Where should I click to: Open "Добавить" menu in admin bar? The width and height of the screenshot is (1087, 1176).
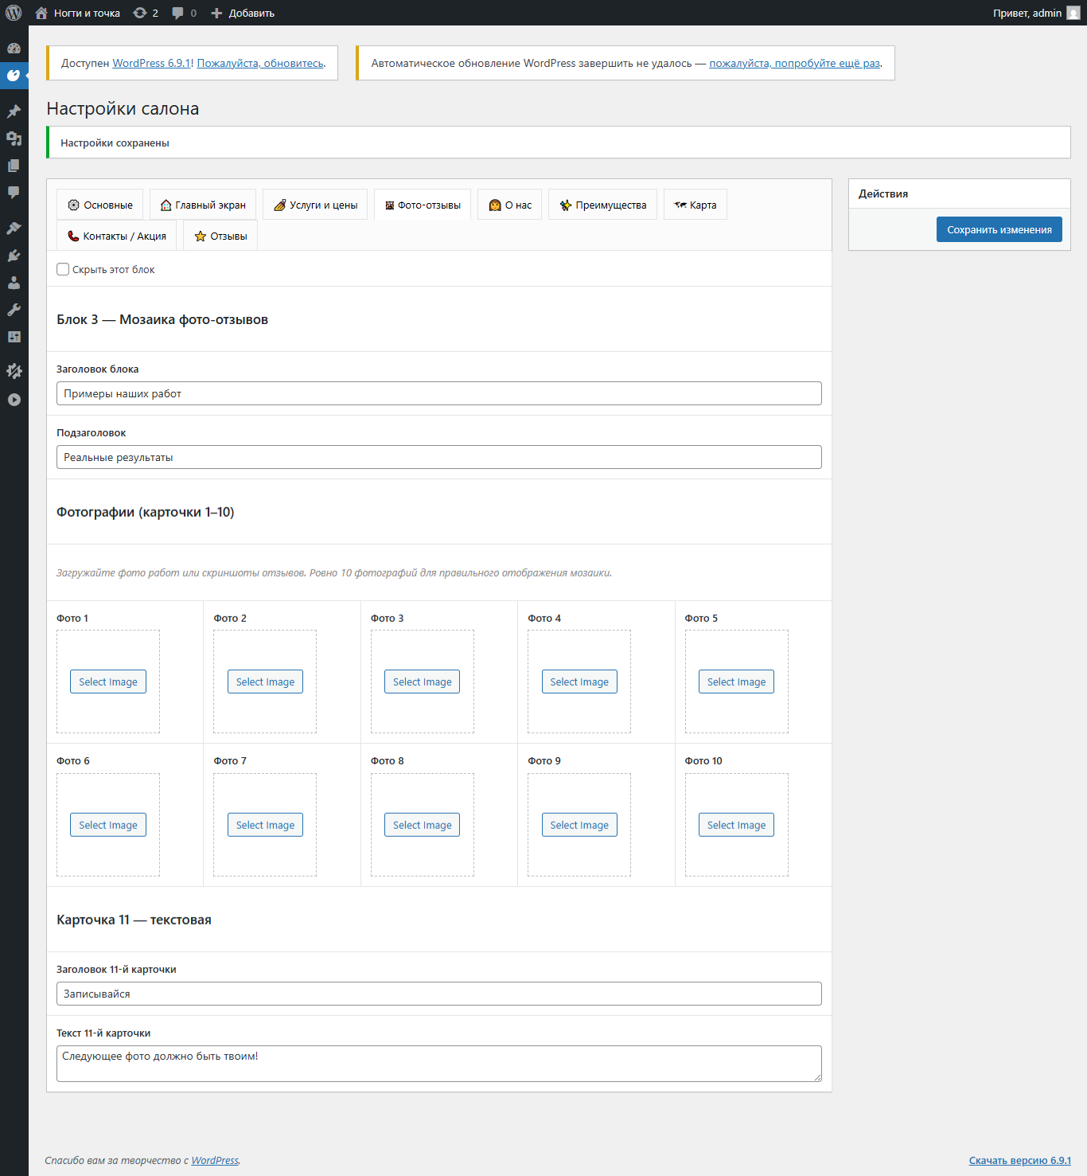tap(243, 13)
